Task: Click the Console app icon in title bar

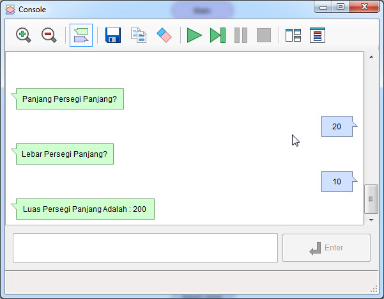Action: (x=10, y=10)
